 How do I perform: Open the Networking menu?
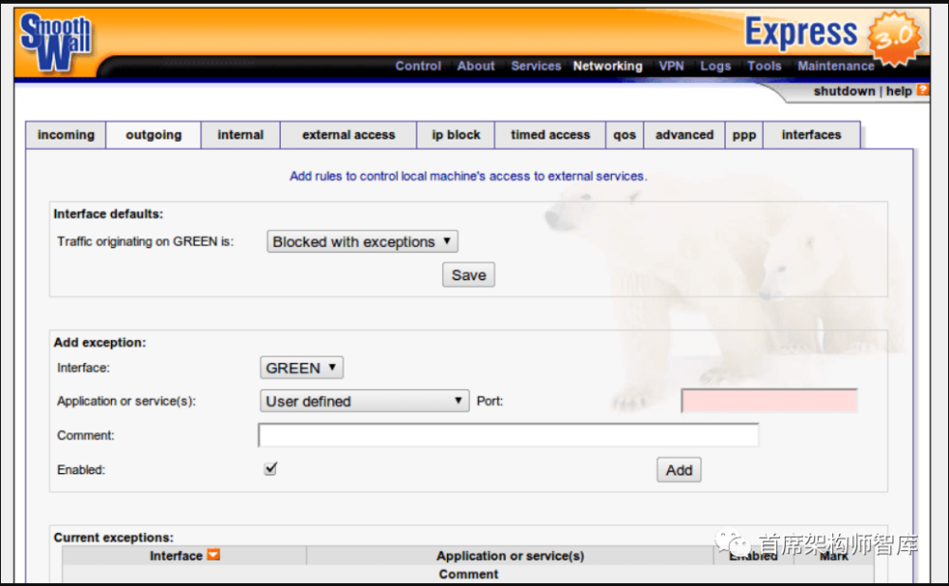(607, 66)
